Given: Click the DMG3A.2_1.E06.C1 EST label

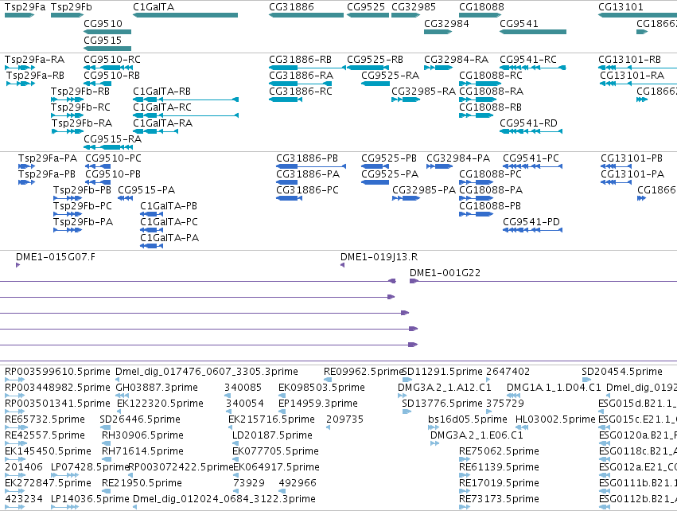Looking at the screenshot, I should click(477, 435).
